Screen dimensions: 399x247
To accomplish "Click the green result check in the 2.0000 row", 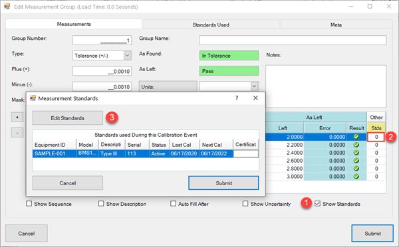I will click(356, 137).
